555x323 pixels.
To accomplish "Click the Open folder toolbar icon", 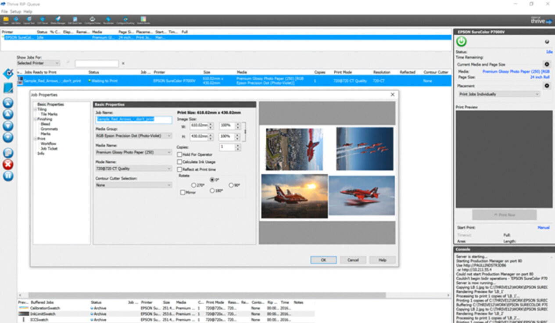I will click(6, 20).
